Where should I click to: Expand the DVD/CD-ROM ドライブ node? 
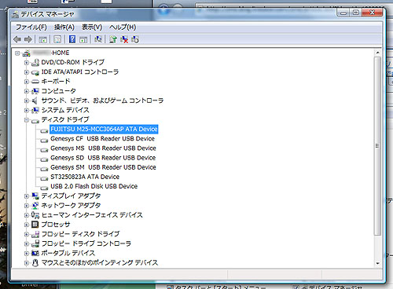coord(27,63)
